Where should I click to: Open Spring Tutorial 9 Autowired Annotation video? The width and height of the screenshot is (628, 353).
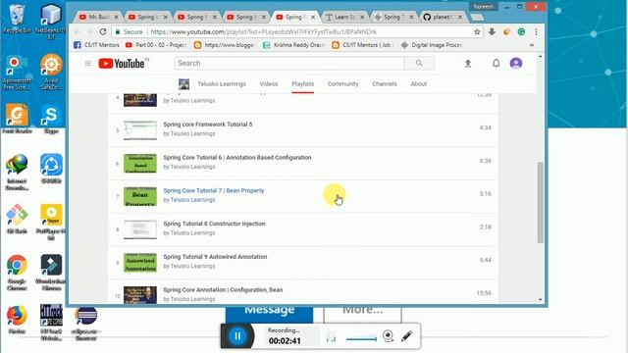215,257
